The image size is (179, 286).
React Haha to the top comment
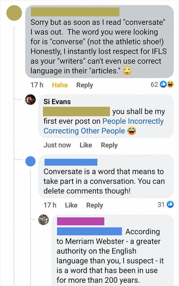[60, 85]
